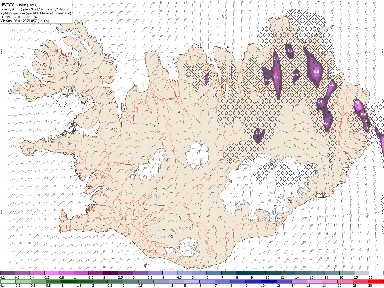The width and height of the screenshot is (384, 288).
Task: Click the 'Vindur (10m)' legend heading
Action: click(26, 5)
